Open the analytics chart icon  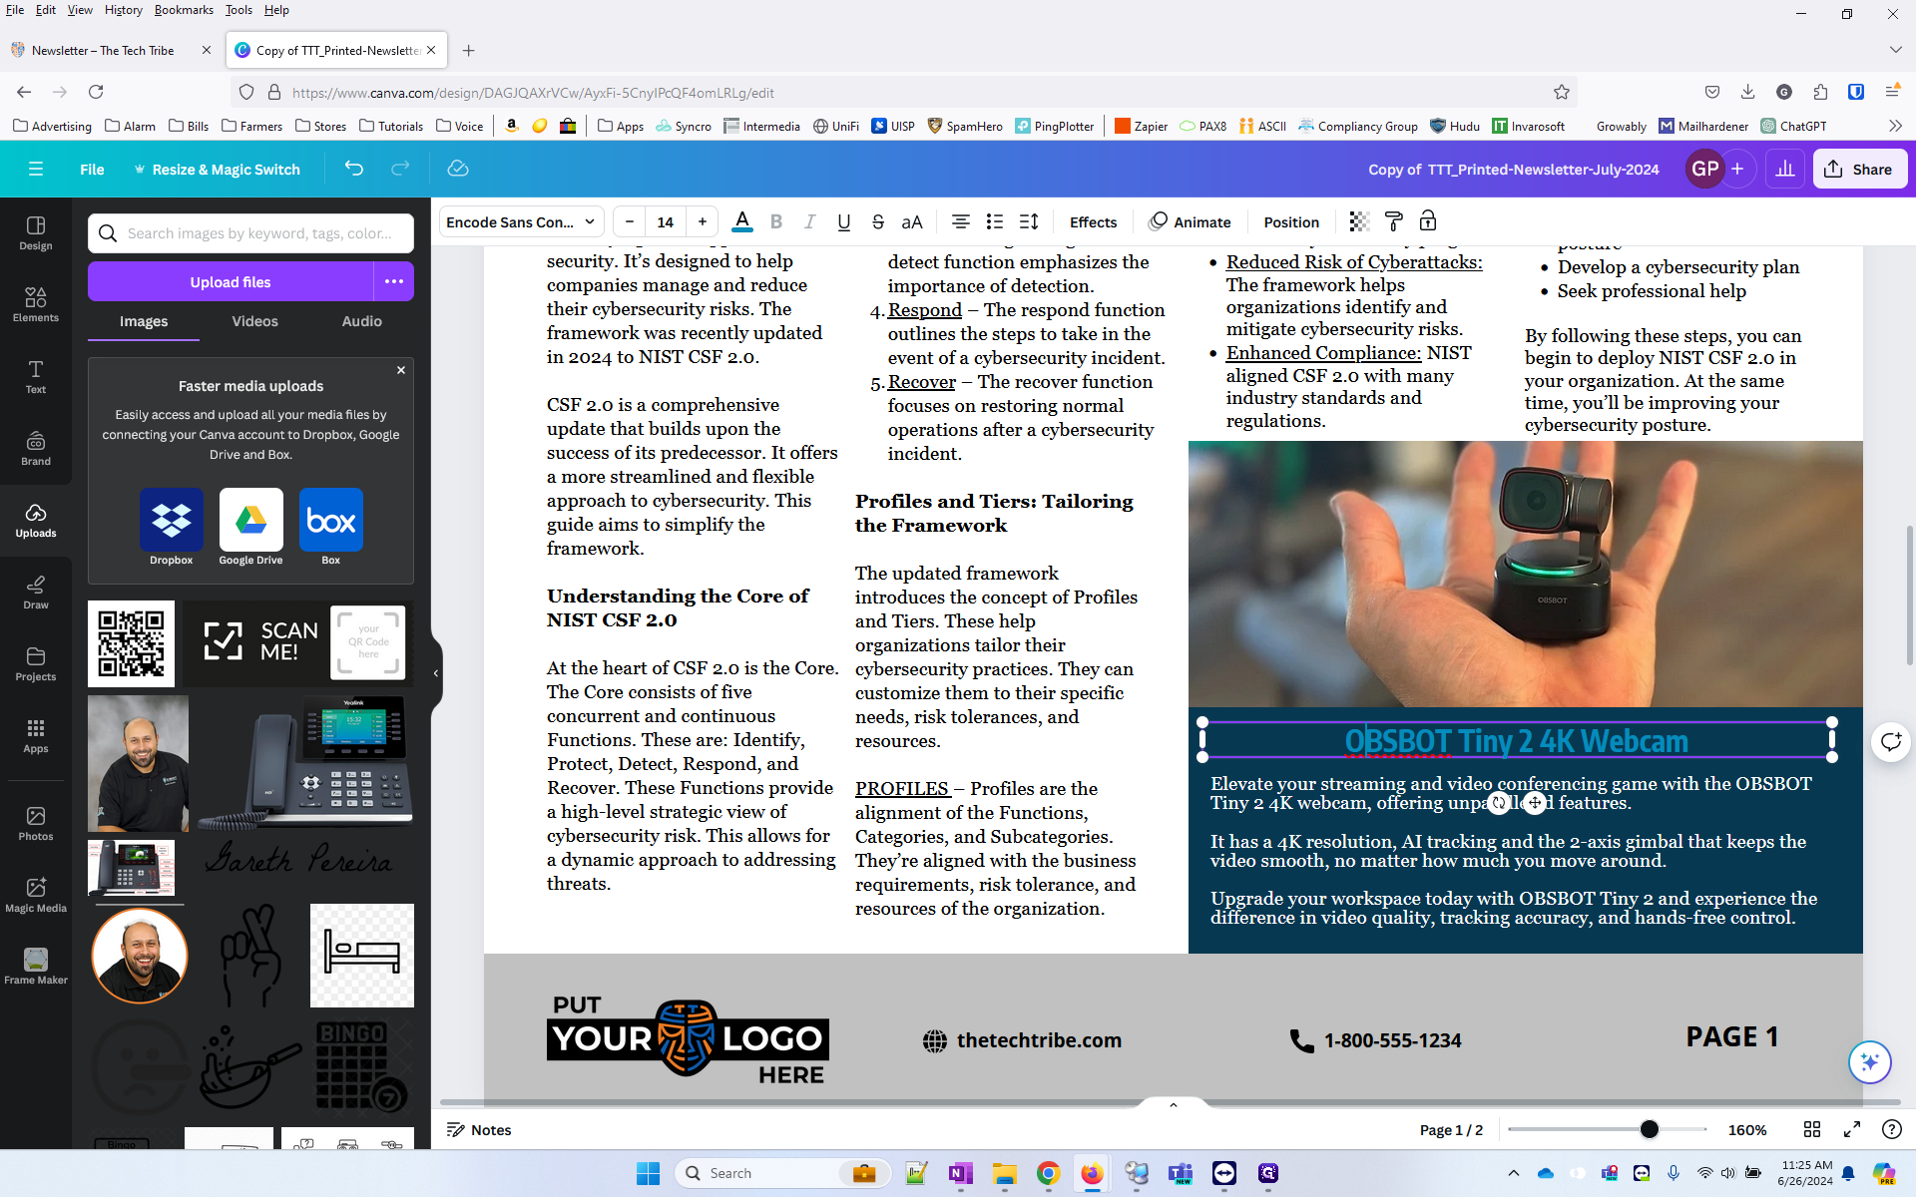click(1785, 169)
